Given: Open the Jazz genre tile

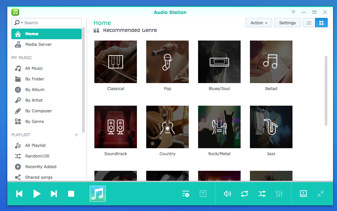Looking at the screenshot, I should click(271, 127).
